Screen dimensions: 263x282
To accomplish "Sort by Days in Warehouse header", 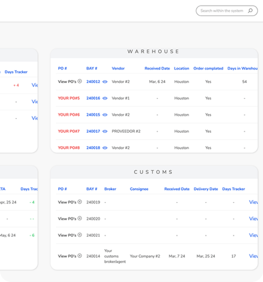I will click(x=243, y=68).
